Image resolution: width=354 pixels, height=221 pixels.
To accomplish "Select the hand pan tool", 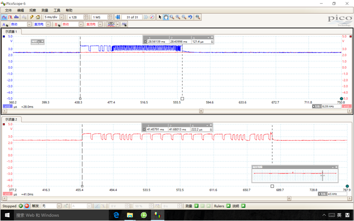I will pos(166,17).
